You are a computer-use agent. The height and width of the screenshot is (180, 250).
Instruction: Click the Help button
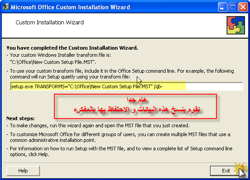click(x=23, y=171)
